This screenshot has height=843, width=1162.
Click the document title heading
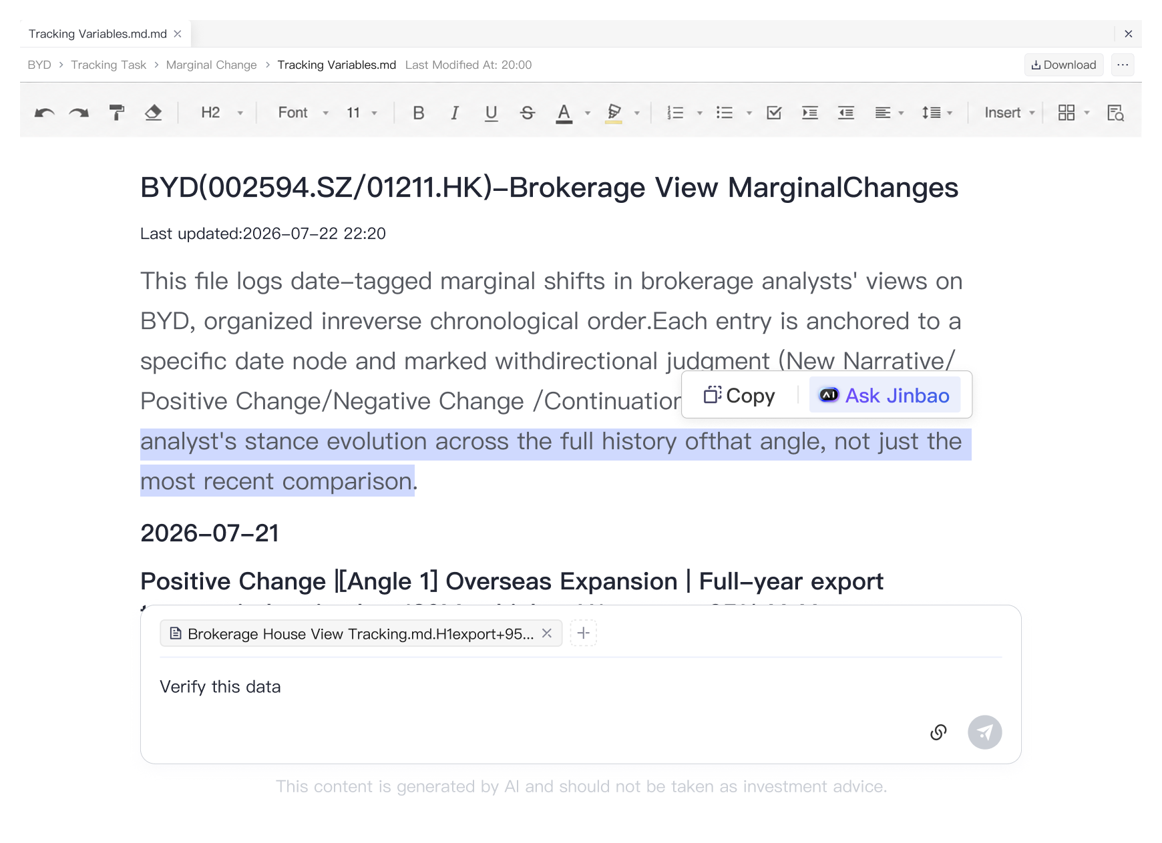549,188
